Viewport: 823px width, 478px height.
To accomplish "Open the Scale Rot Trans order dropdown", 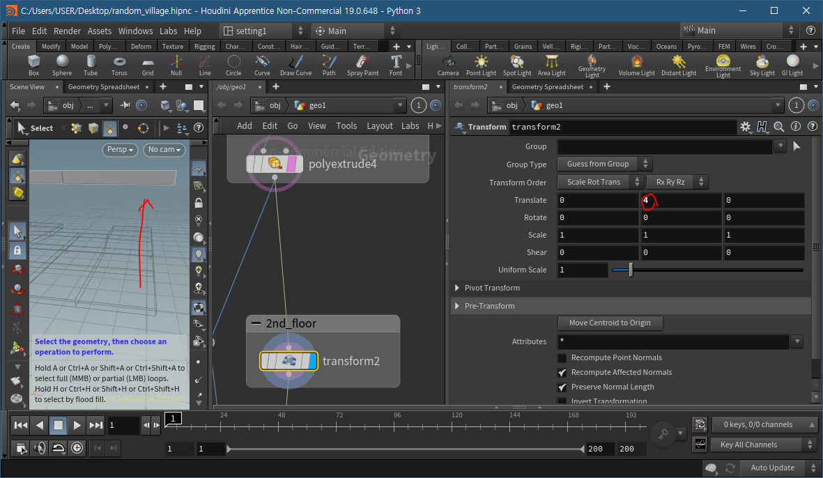I will coord(600,182).
